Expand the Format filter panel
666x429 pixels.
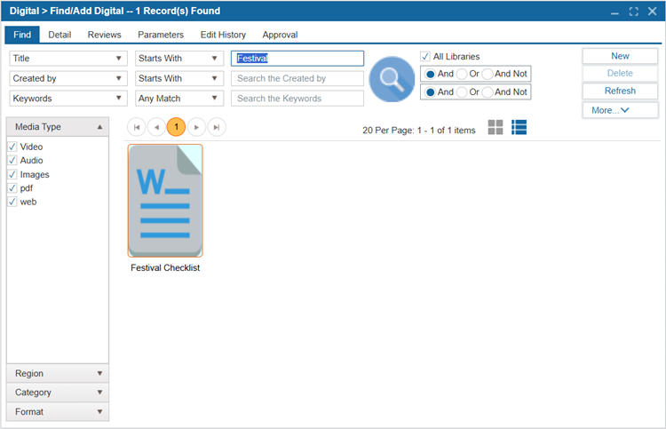pyautogui.click(x=58, y=411)
